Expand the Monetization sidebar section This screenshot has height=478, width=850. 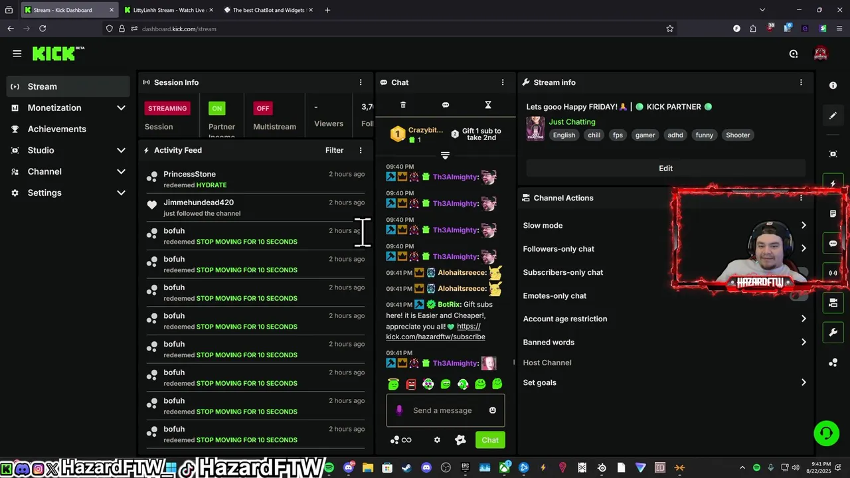(69, 108)
